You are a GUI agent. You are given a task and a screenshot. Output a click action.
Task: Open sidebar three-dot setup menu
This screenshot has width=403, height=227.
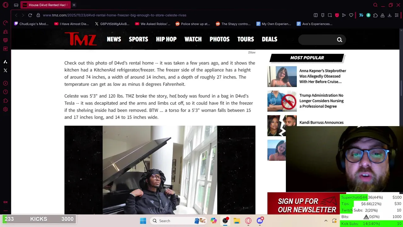coord(5,211)
